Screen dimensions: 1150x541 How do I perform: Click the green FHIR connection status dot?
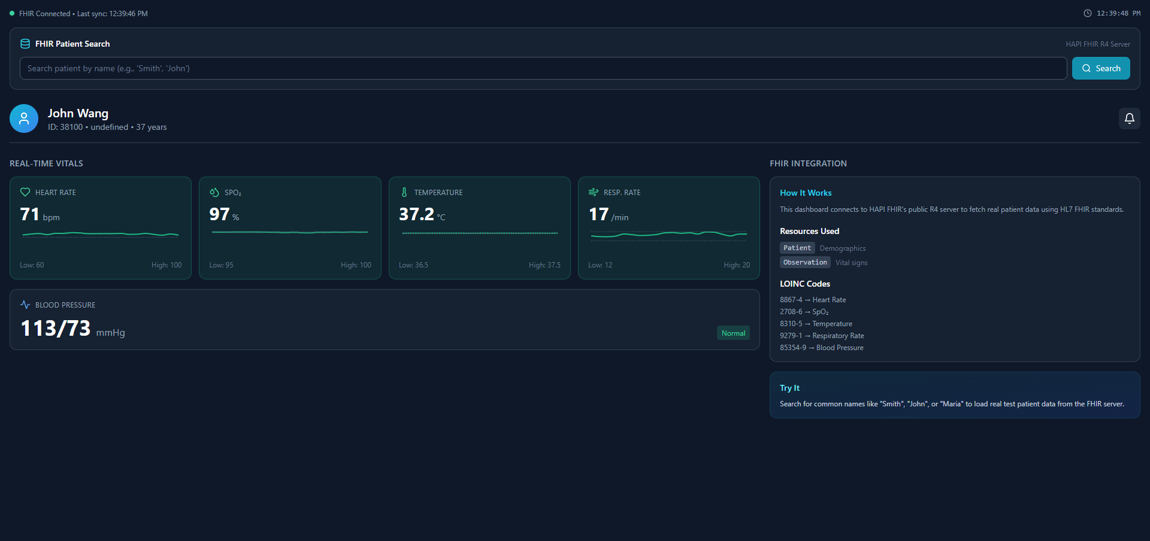(12, 13)
